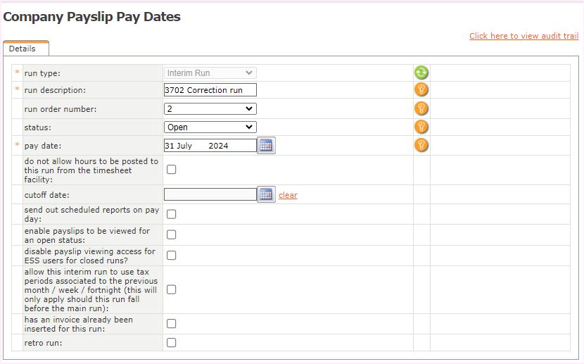Click the help bulb for run order number
This screenshot has width=584, height=364.
(421, 108)
